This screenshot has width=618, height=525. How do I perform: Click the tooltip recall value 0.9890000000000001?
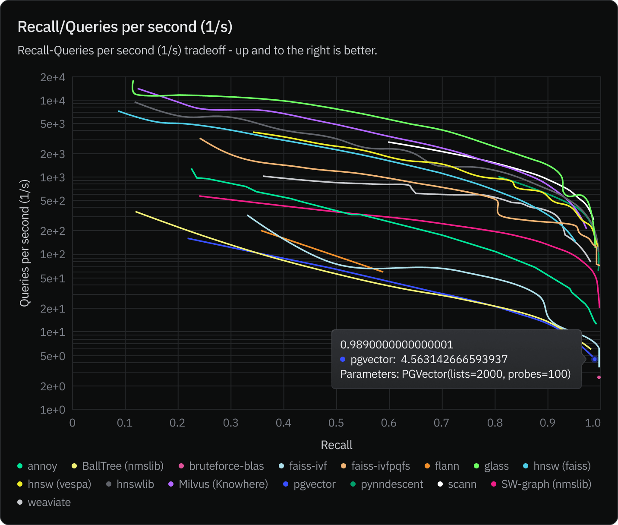pos(397,345)
